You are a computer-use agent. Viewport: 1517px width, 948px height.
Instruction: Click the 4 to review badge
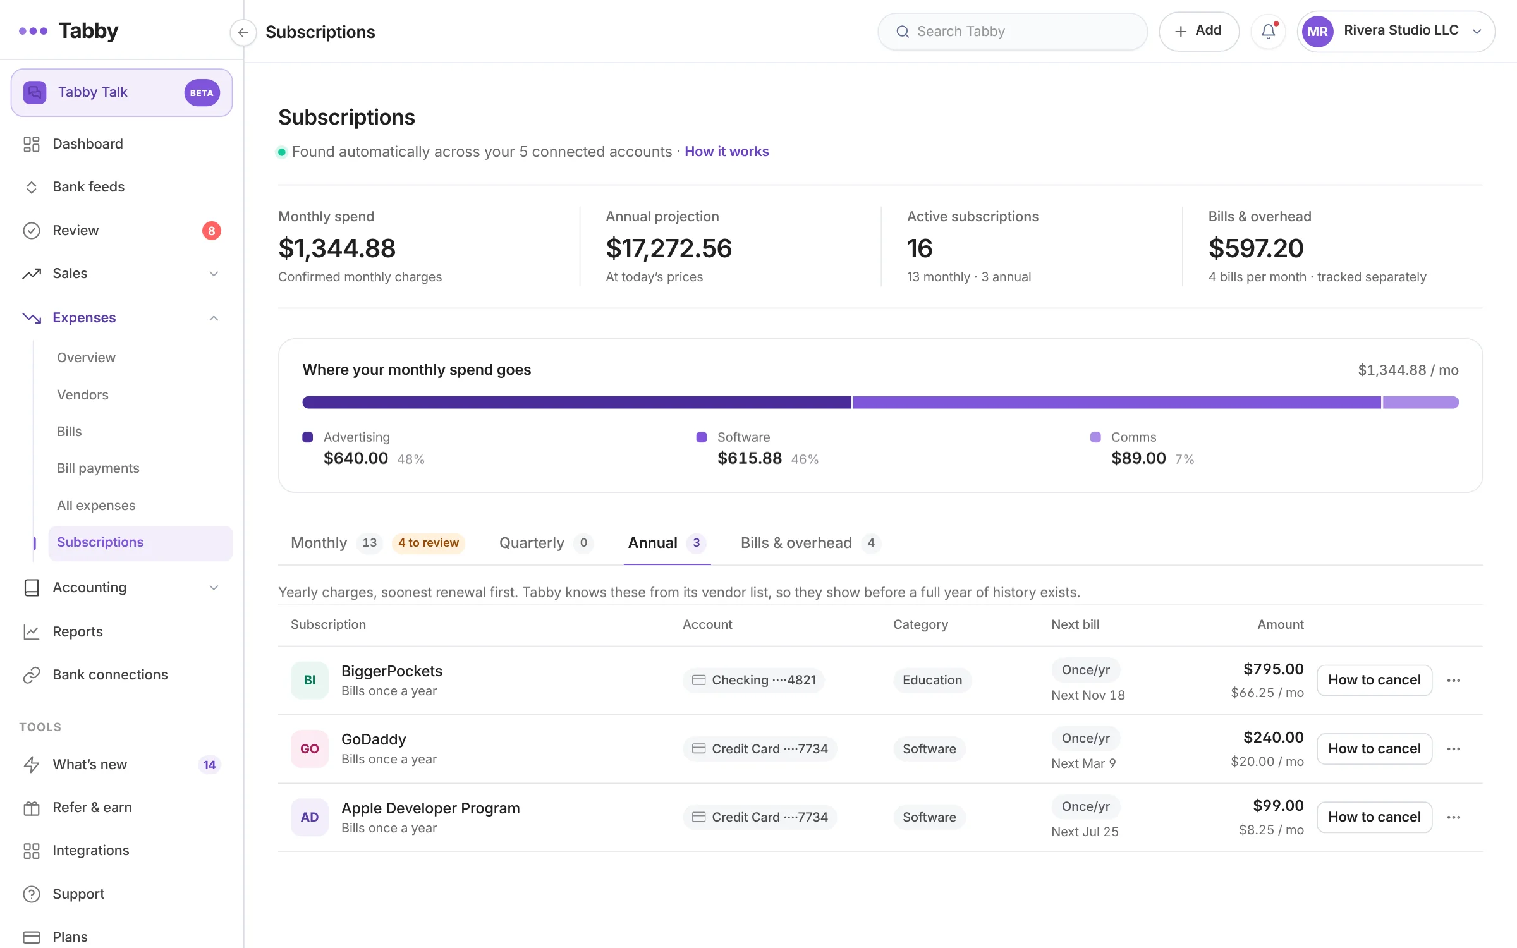pyautogui.click(x=429, y=543)
